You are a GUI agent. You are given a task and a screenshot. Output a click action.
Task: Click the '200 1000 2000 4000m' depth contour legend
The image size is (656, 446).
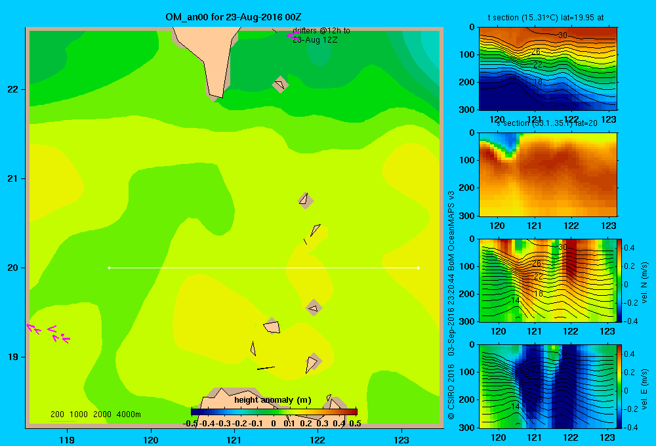click(95, 415)
